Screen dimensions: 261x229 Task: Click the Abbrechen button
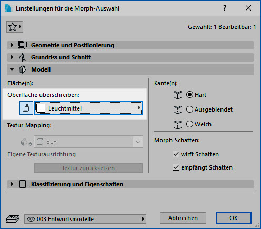pos(183,218)
